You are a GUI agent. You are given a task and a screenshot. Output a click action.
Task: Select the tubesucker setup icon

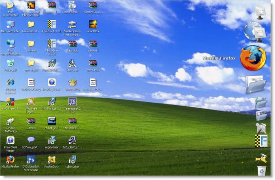[x=72, y=160]
